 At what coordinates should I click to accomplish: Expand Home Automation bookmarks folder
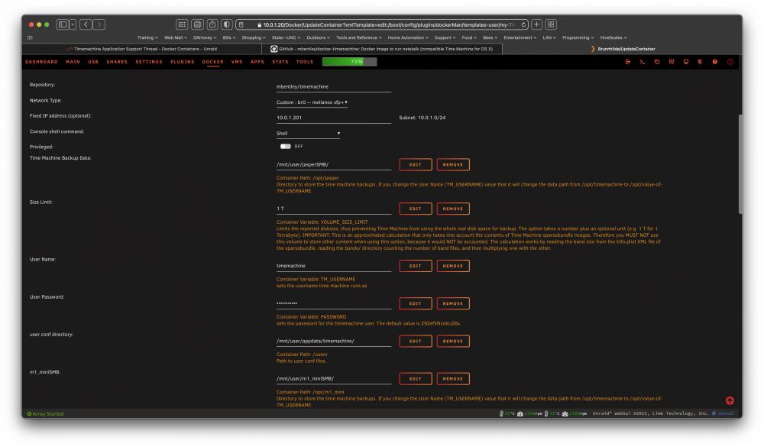click(408, 37)
